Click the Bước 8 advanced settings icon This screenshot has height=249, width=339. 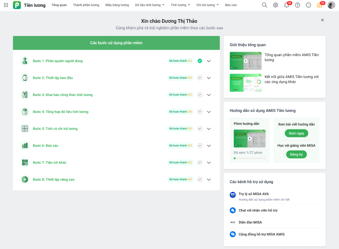25,180
